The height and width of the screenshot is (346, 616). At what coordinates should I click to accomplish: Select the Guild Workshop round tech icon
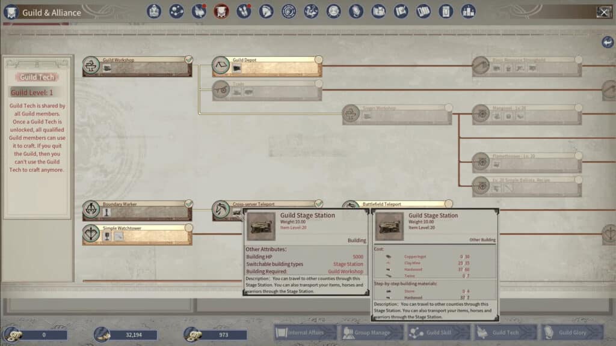91,65
